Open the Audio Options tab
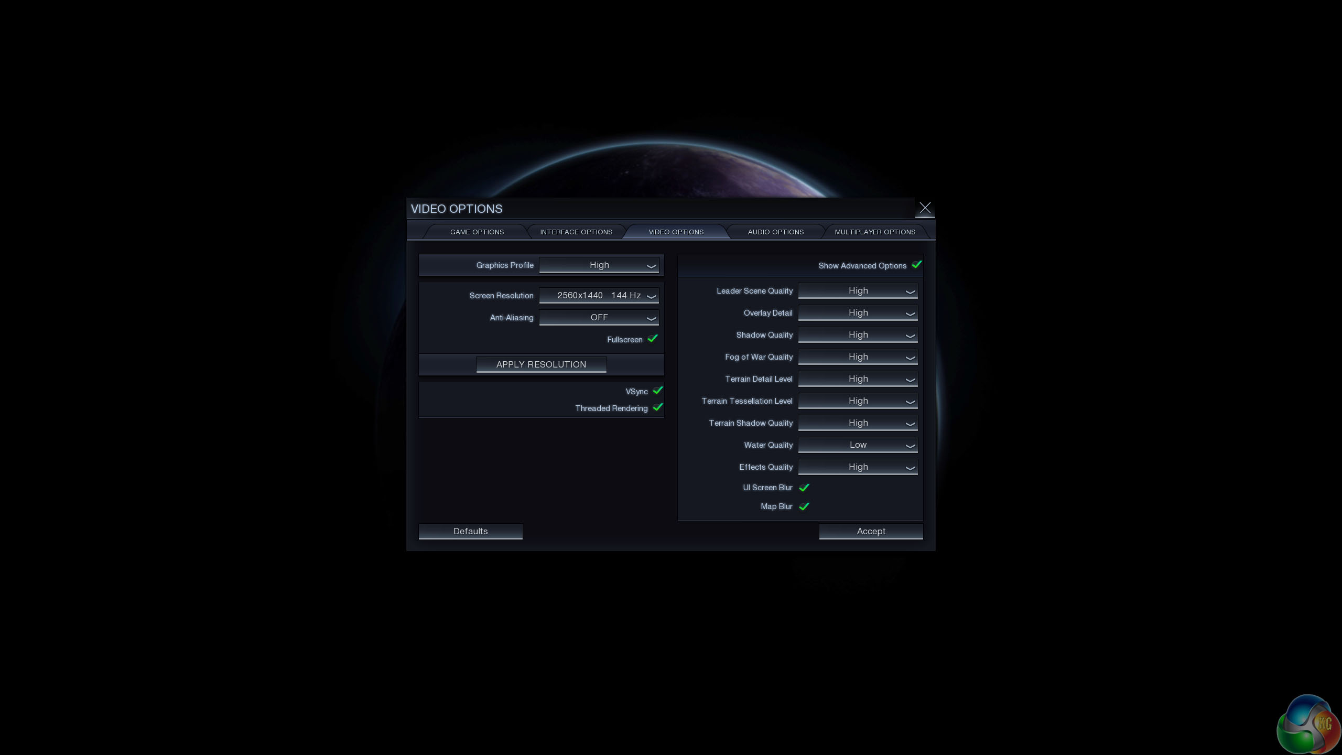 click(x=775, y=232)
